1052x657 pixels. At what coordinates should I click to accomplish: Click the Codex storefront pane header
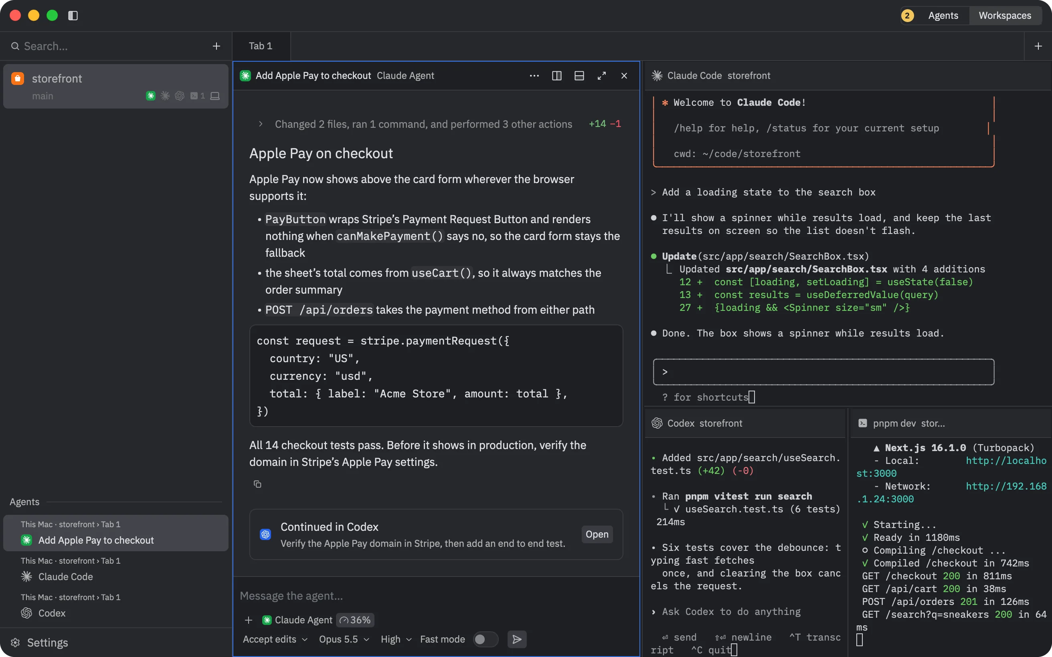pos(744,423)
